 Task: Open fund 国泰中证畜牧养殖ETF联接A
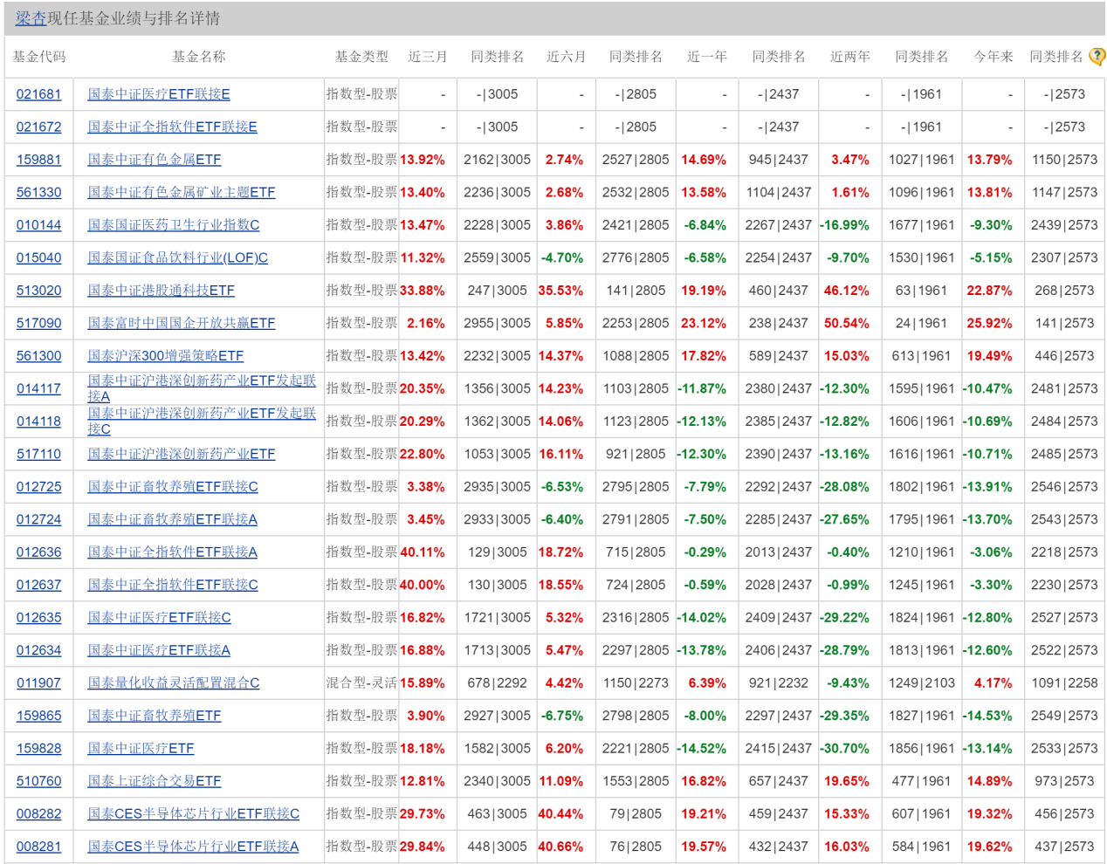(x=173, y=519)
